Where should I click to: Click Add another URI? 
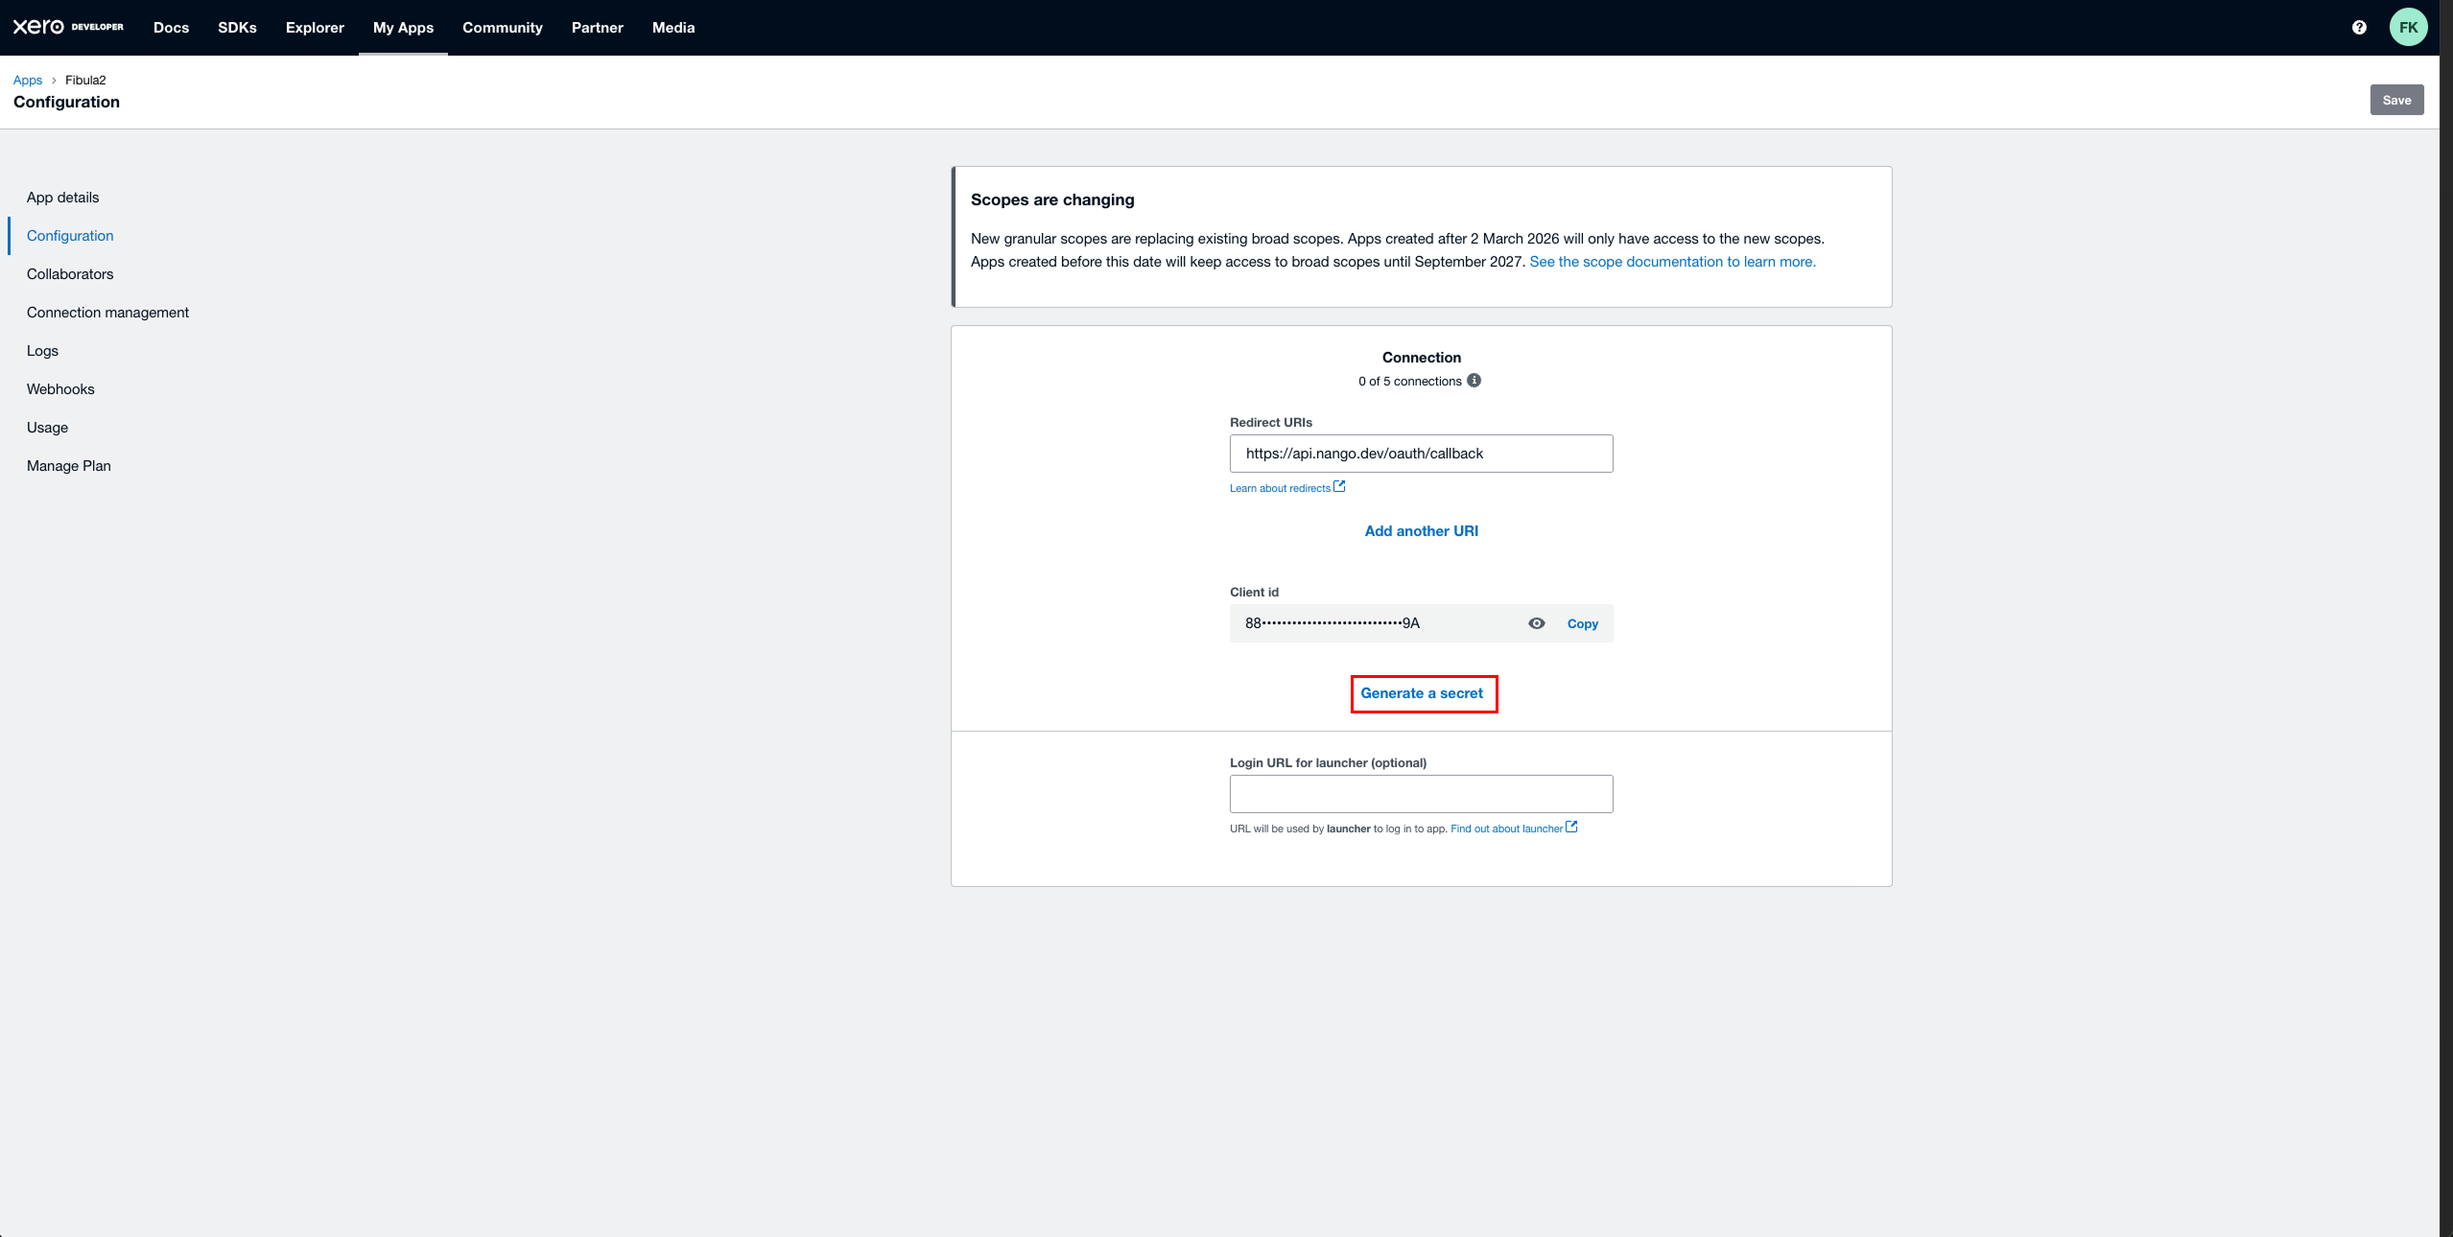pos(1421,531)
